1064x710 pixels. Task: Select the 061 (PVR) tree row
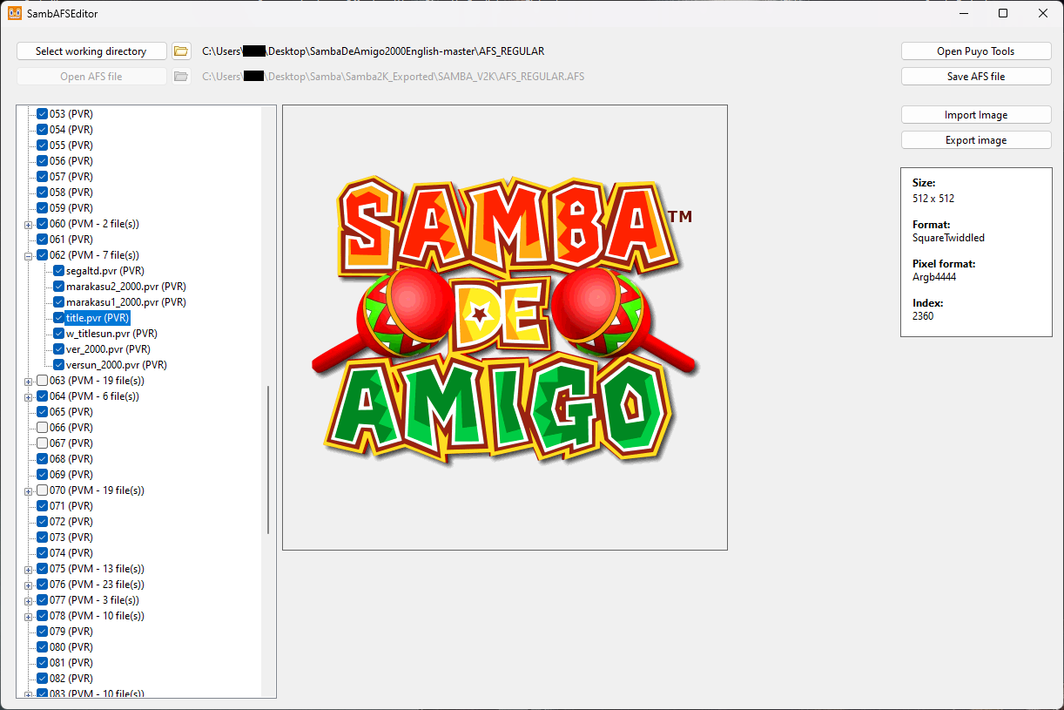point(71,240)
